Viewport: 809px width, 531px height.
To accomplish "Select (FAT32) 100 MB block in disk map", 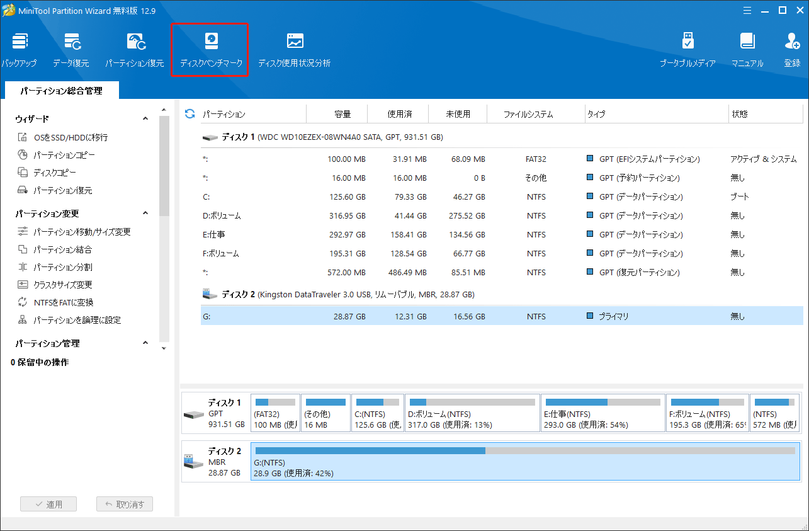I will [275, 413].
